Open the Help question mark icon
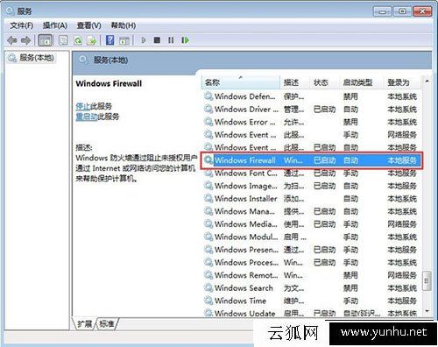The height and width of the screenshot is (347, 438). pyautogui.click(x=110, y=40)
